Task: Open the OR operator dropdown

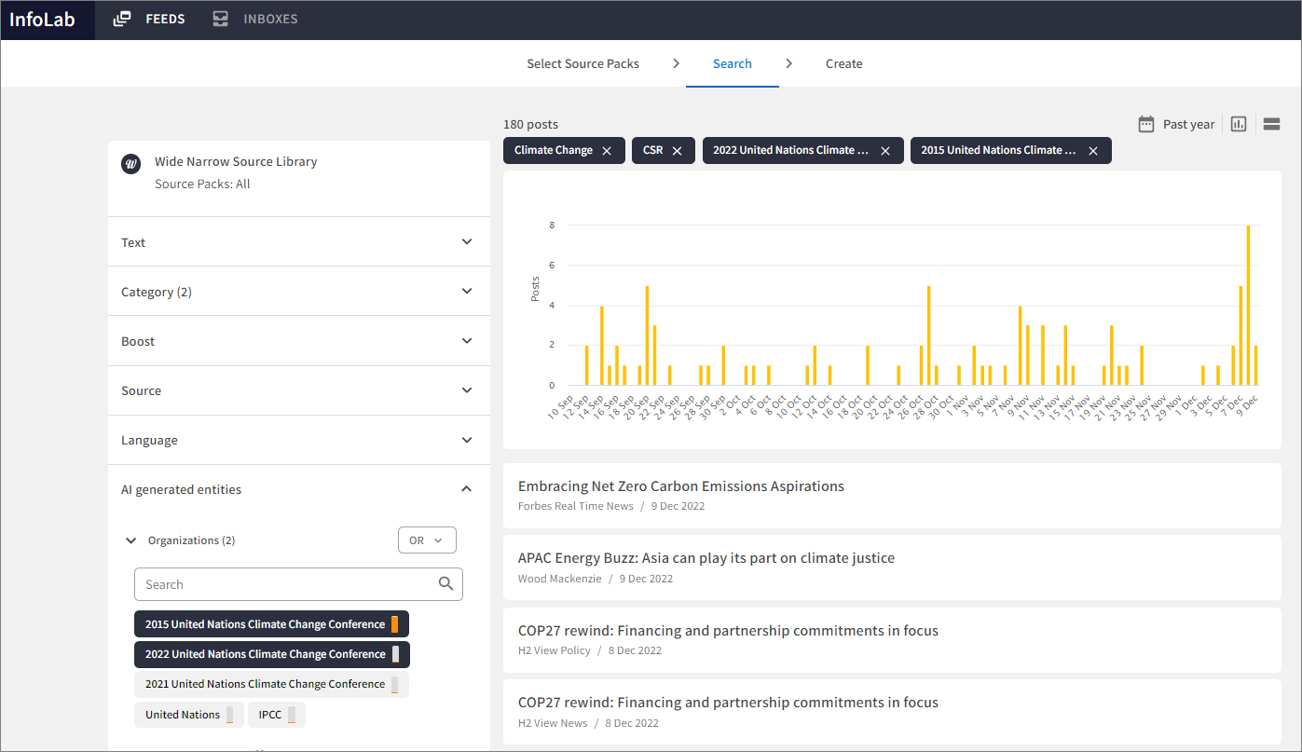Action: tap(426, 540)
